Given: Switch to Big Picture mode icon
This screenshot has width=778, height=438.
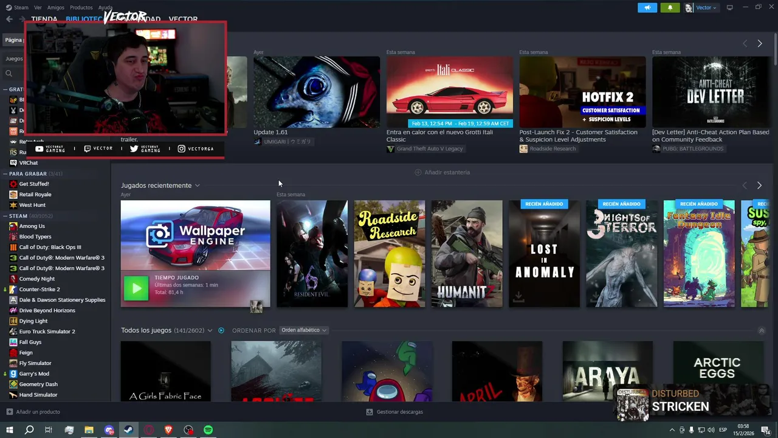Looking at the screenshot, I should pos(729,7).
